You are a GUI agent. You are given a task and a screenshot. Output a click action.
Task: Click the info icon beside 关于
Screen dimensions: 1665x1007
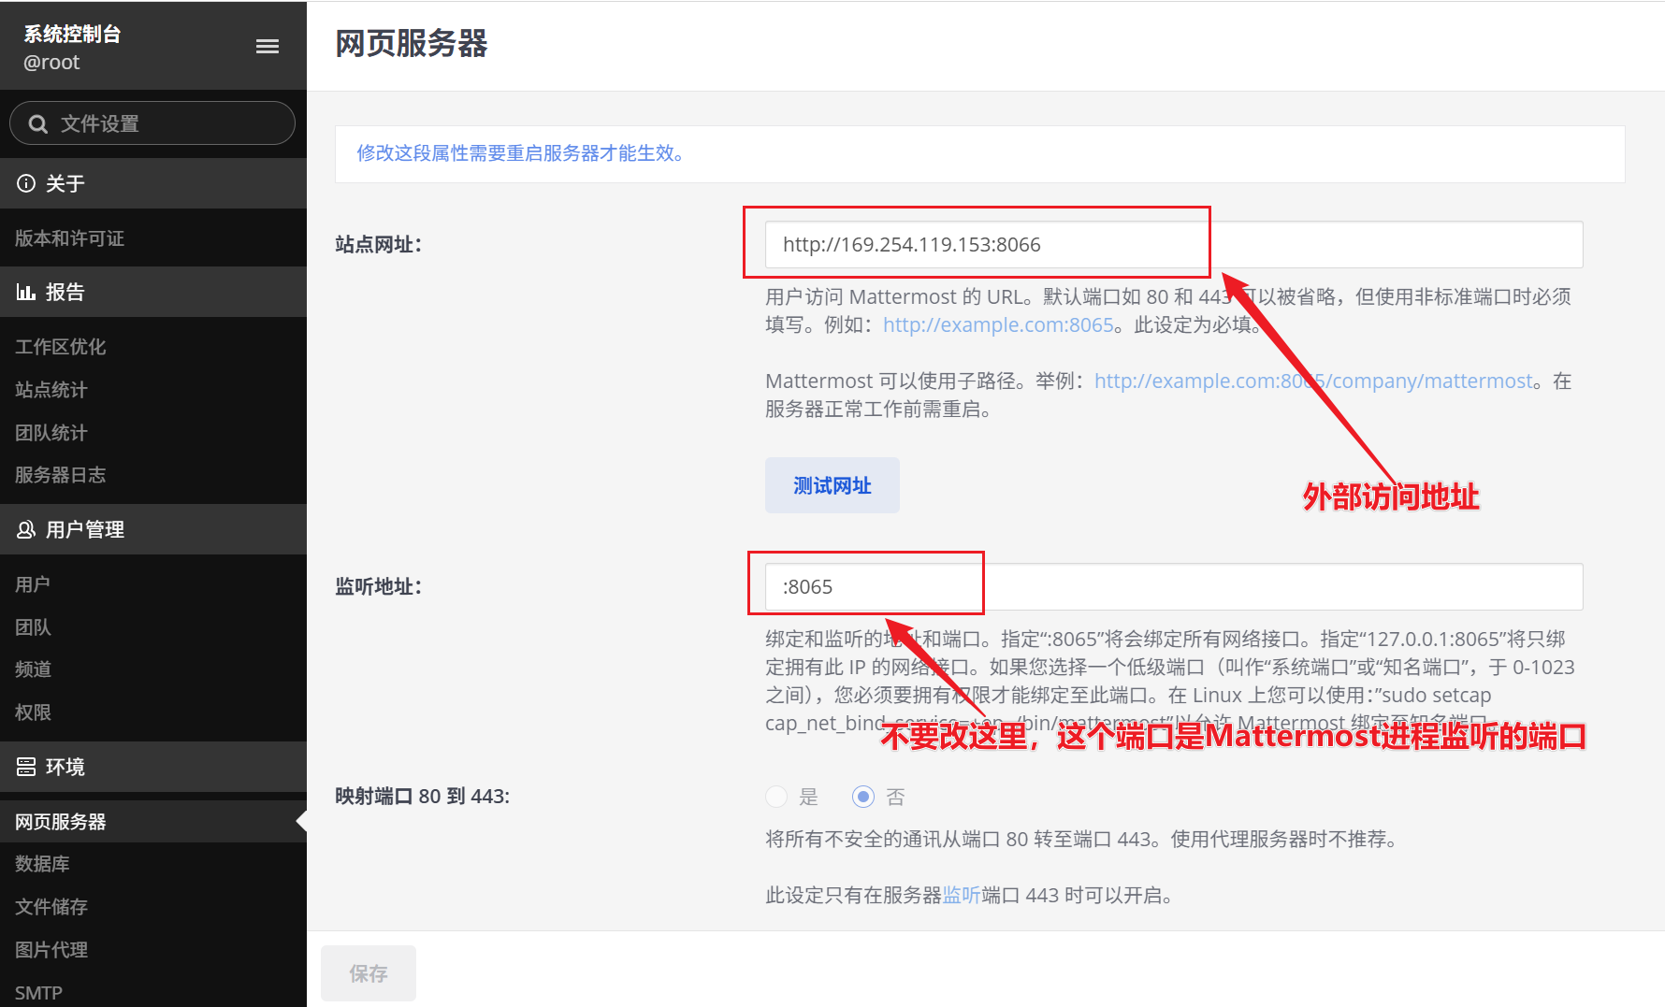click(x=26, y=183)
